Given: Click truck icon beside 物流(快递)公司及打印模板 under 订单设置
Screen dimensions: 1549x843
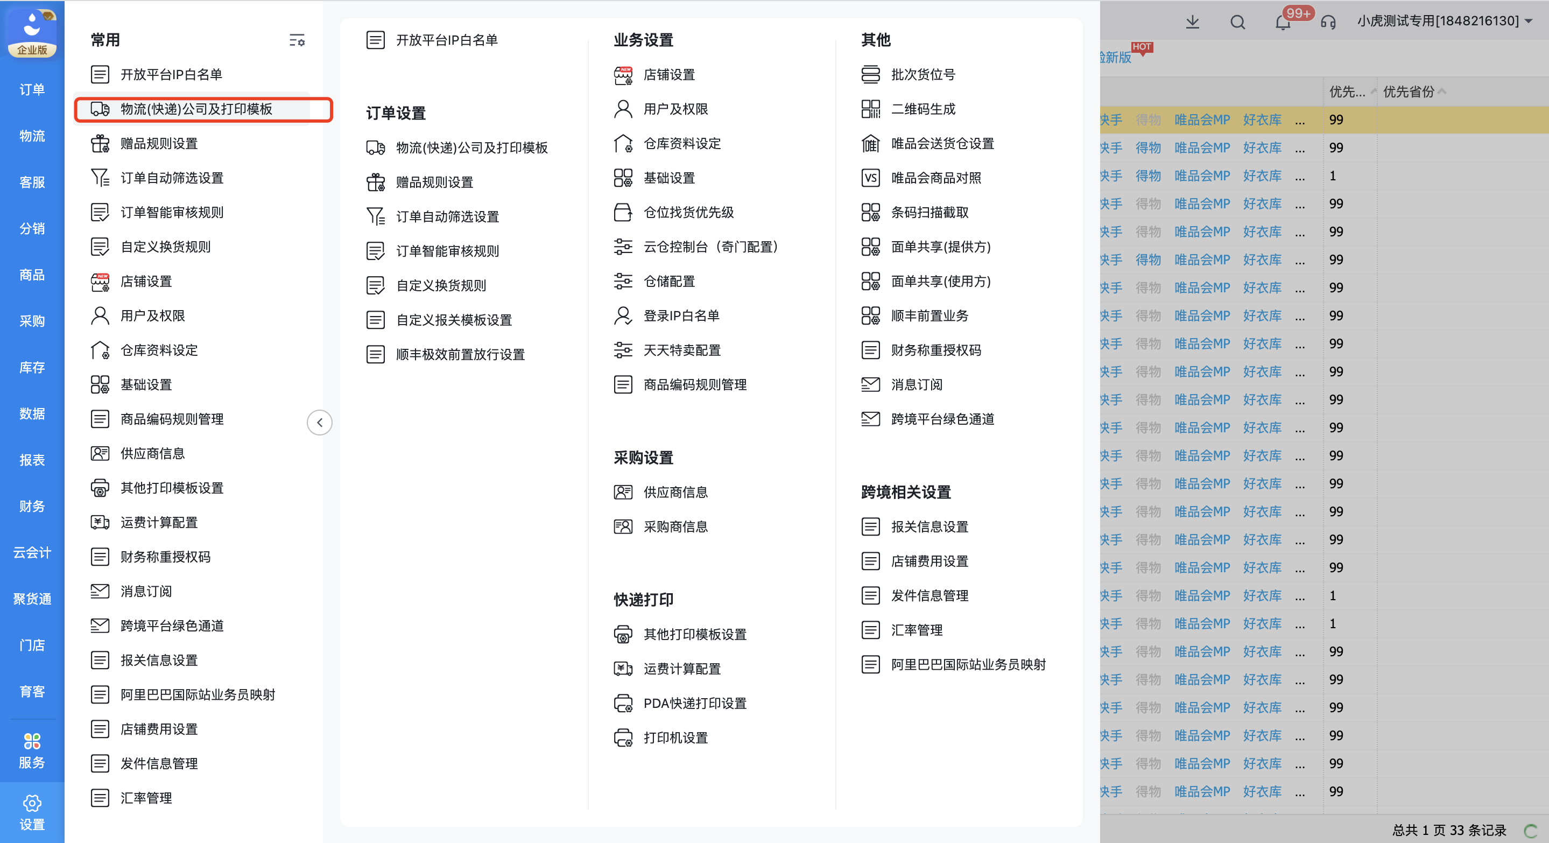Looking at the screenshot, I should (x=375, y=148).
